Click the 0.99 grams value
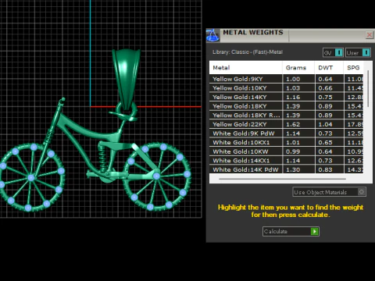 (x=293, y=151)
